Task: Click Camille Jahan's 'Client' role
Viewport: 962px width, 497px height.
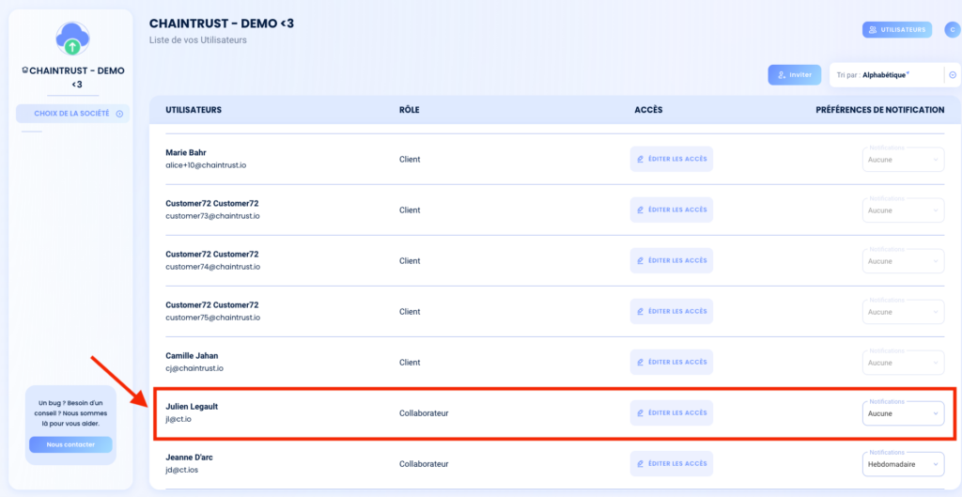Action: pos(410,363)
